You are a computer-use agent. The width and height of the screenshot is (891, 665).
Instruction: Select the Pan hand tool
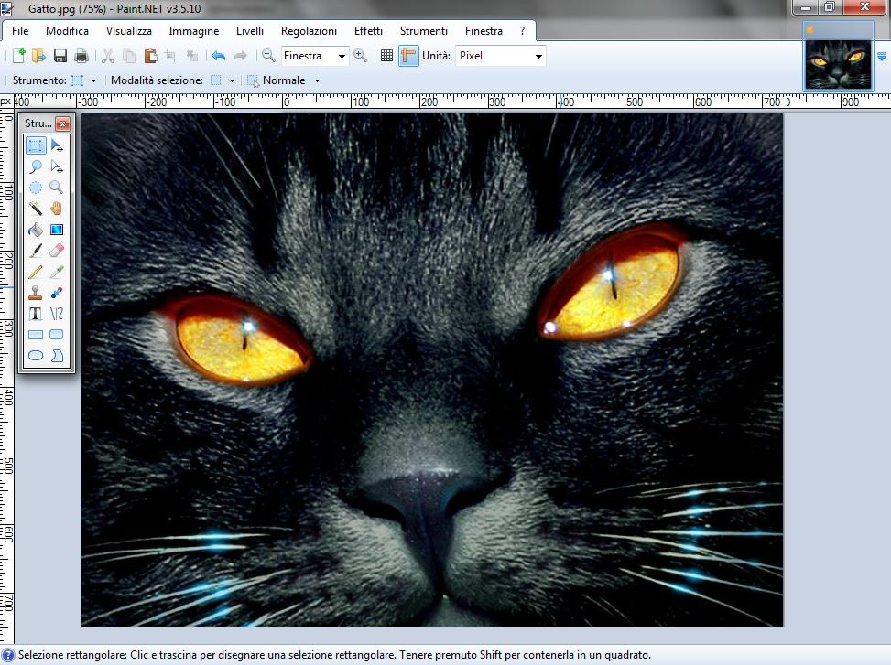tap(57, 209)
